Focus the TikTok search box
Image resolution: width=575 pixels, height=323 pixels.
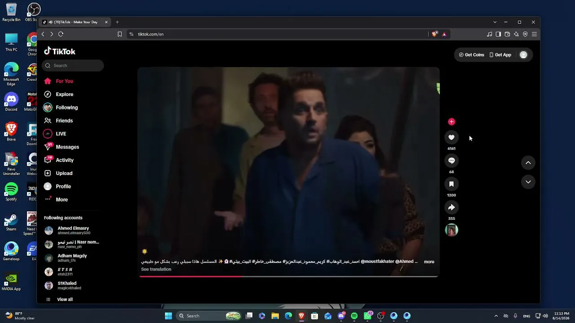[73, 65]
